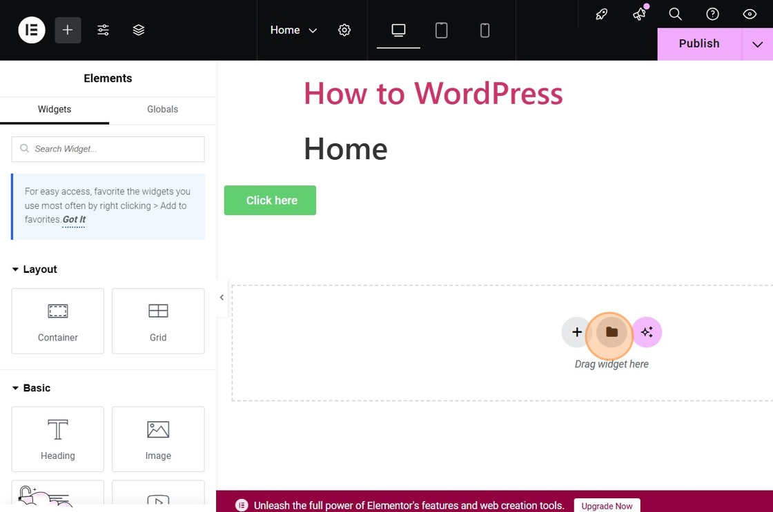Click the Upgrade Now button

tap(607, 506)
